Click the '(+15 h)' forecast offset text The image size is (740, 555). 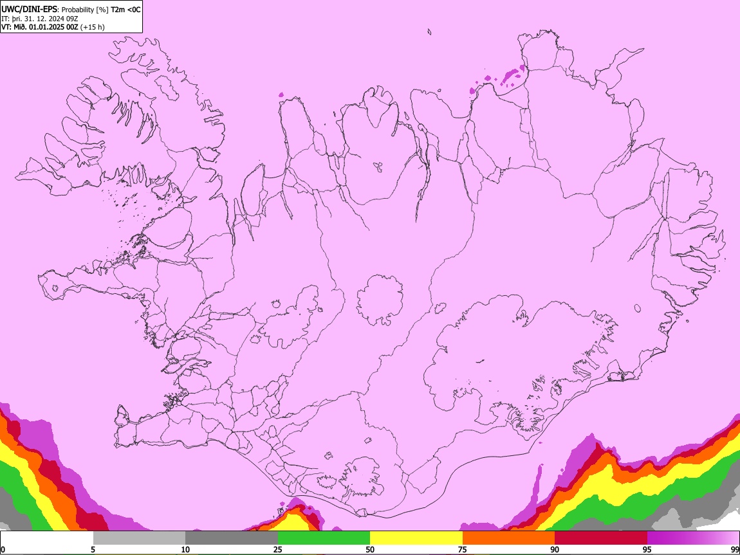point(93,27)
